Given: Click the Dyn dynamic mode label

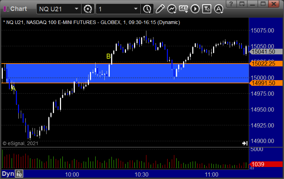Looking at the screenshot, I should (x=8, y=174).
